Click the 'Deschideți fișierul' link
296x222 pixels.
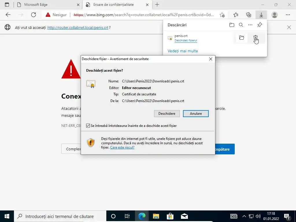186,40
